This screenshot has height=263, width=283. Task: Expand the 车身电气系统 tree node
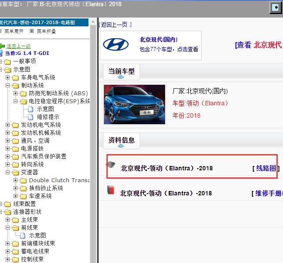click(x=7, y=77)
